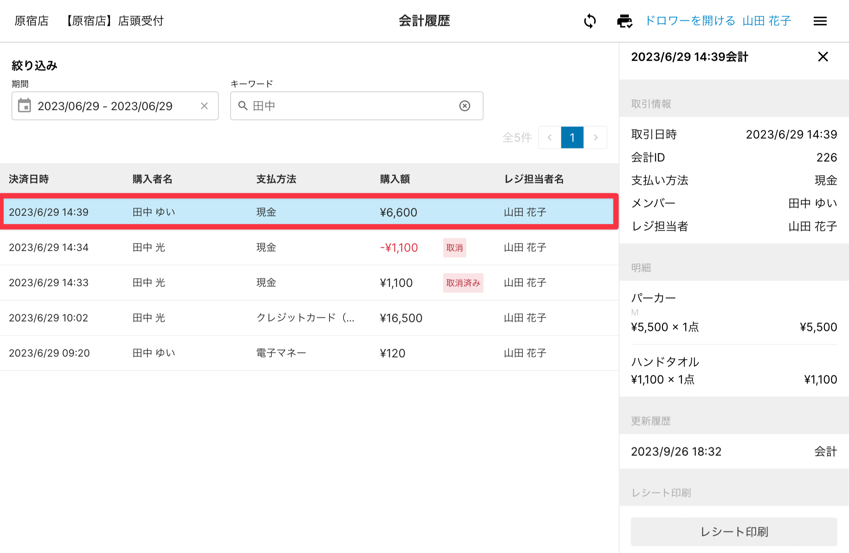Go to next page arrow
The height and width of the screenshot is (553, 849).
[x=595, y=137]
